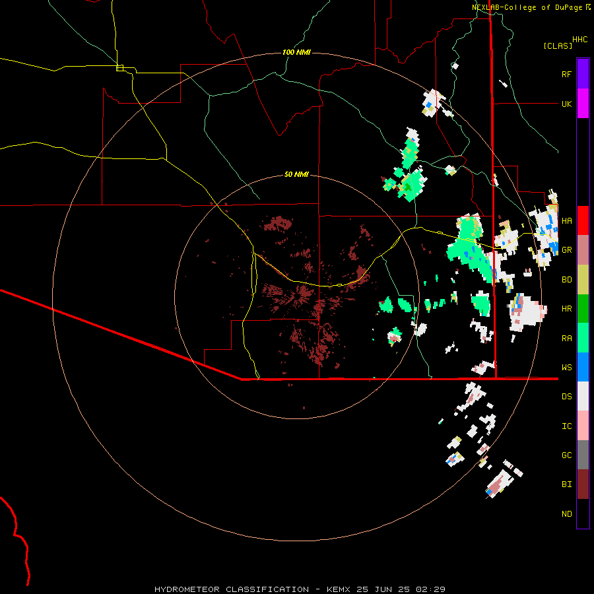Click the BI brown legend swatch

tap(583, 484)
